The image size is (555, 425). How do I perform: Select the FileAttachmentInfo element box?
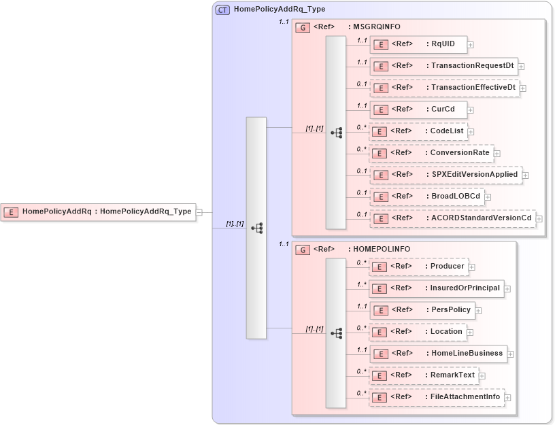click(435, 396)
